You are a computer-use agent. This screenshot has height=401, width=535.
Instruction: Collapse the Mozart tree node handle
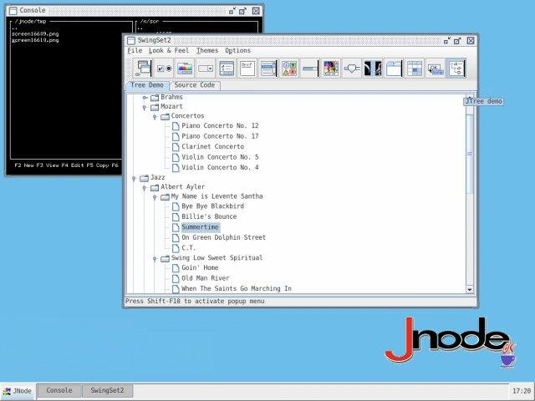[145, 108]
